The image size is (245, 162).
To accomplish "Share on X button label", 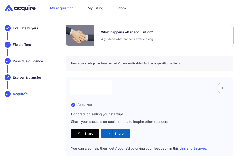I will click(89, 133).
